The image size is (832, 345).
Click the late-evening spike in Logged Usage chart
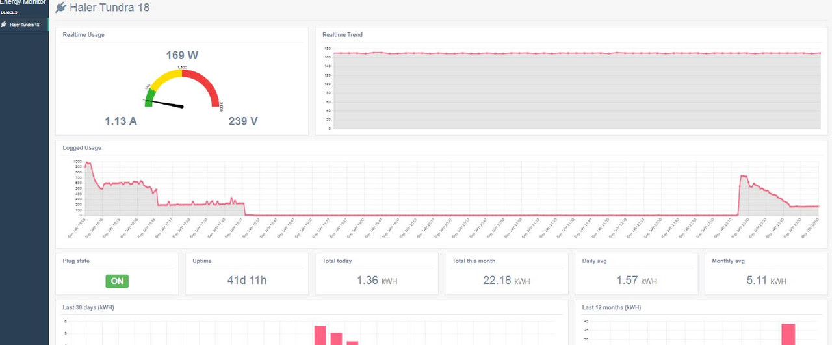pos(743,177)
